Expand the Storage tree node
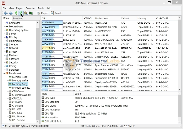The height and width of the screenshot is (129, 183). pyautogui.click(x=4, y=44)
